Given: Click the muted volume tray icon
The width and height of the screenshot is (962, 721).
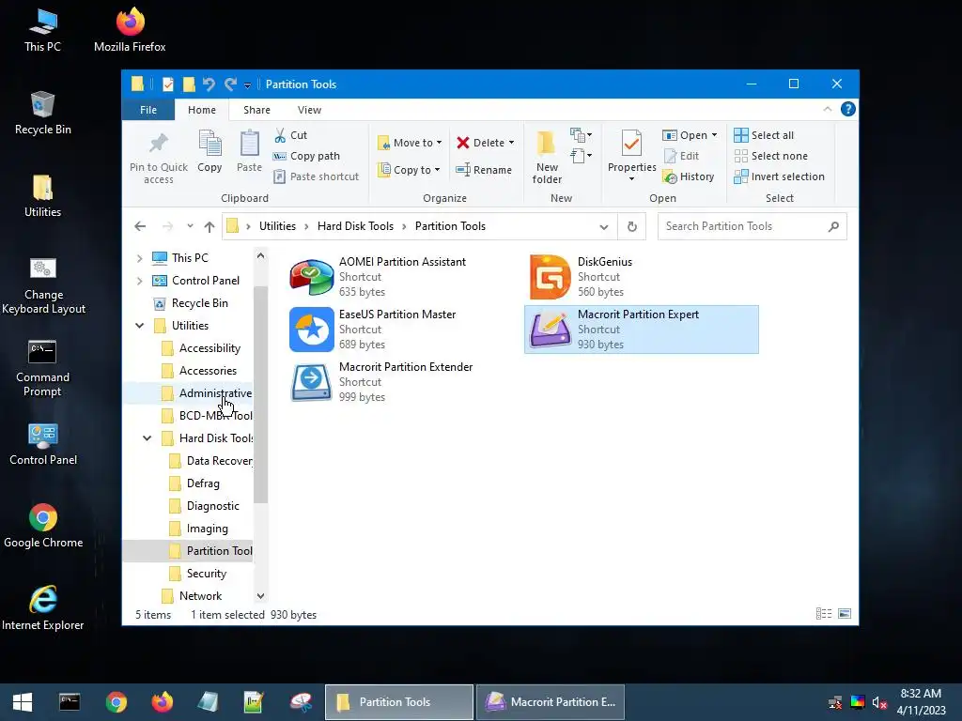Looking at the screenshot, I should pyautogui.click(x=879, y=702).
